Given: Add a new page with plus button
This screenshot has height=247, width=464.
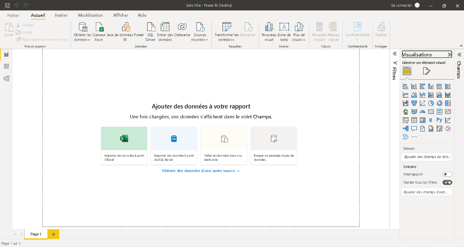Looking at the screenshot, I should [53, 234].
